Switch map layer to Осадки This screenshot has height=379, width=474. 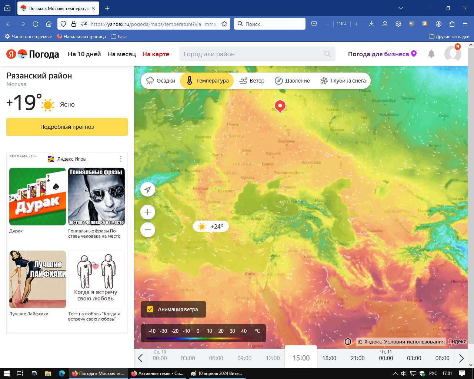[x=161, y=81]
